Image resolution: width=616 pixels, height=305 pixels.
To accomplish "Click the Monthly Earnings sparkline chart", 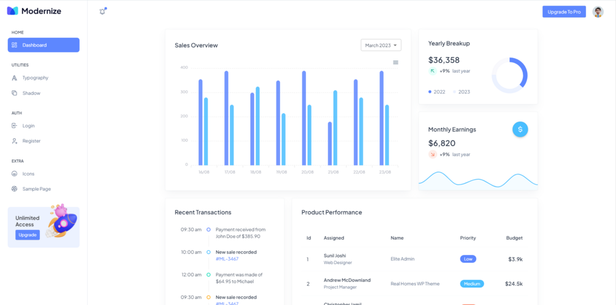I will point(478,180).
